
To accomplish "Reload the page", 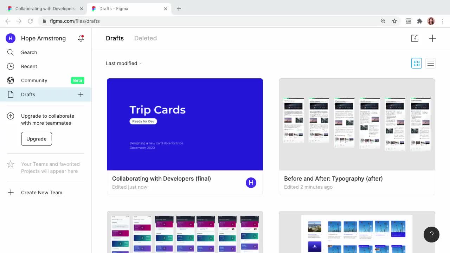I will 30,21.
